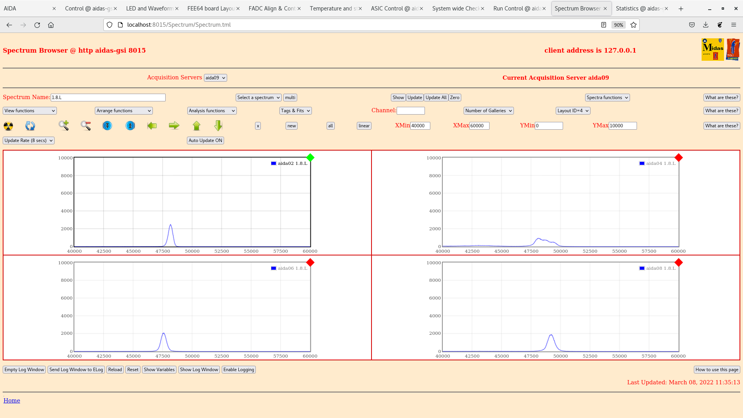743x418 pixels.
Task: Toggle the linear scale button
Action: (x=364, y=126)
